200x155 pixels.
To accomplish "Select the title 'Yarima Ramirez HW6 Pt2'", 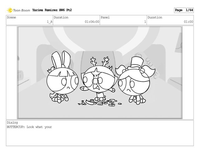I will (x=52, y=10).
